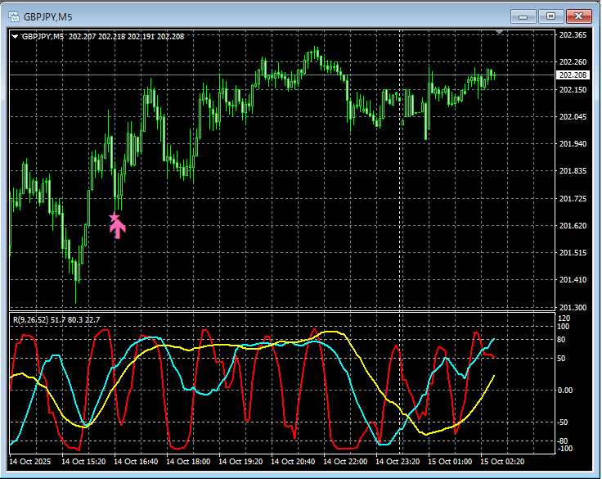Click the 14 Oct 19:20 time label
Screen dimensions: 602x479
pos(240,461)
